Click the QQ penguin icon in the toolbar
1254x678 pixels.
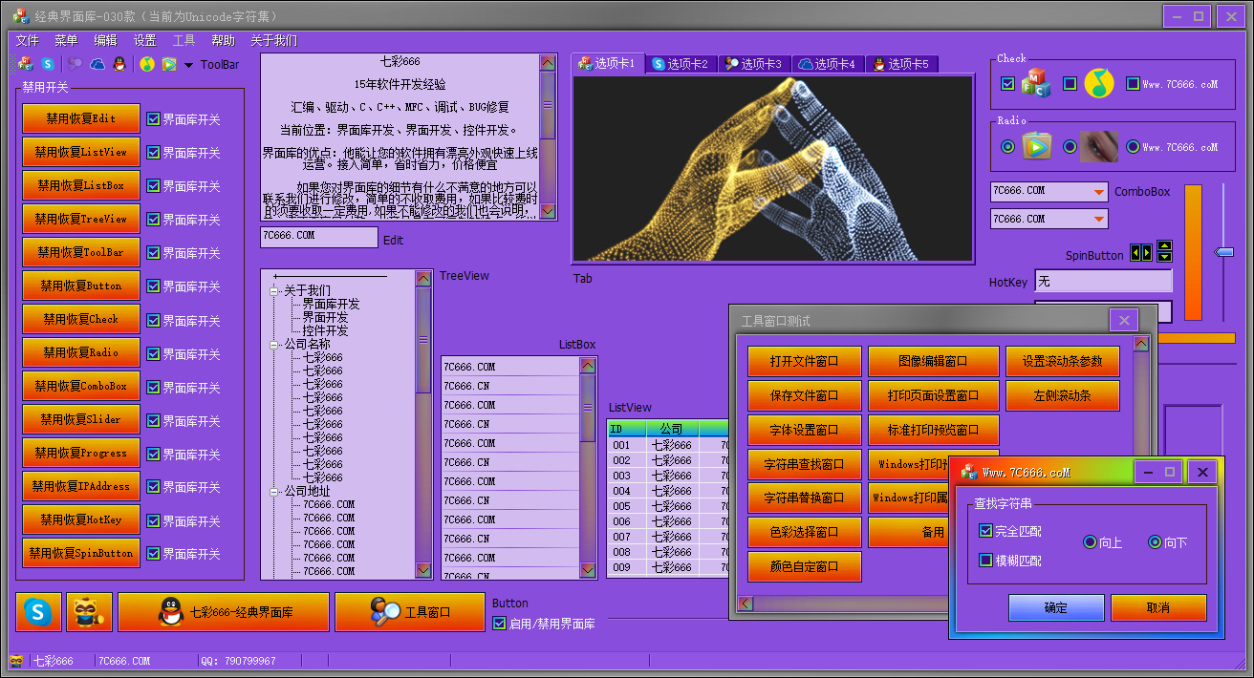(119, 65)
